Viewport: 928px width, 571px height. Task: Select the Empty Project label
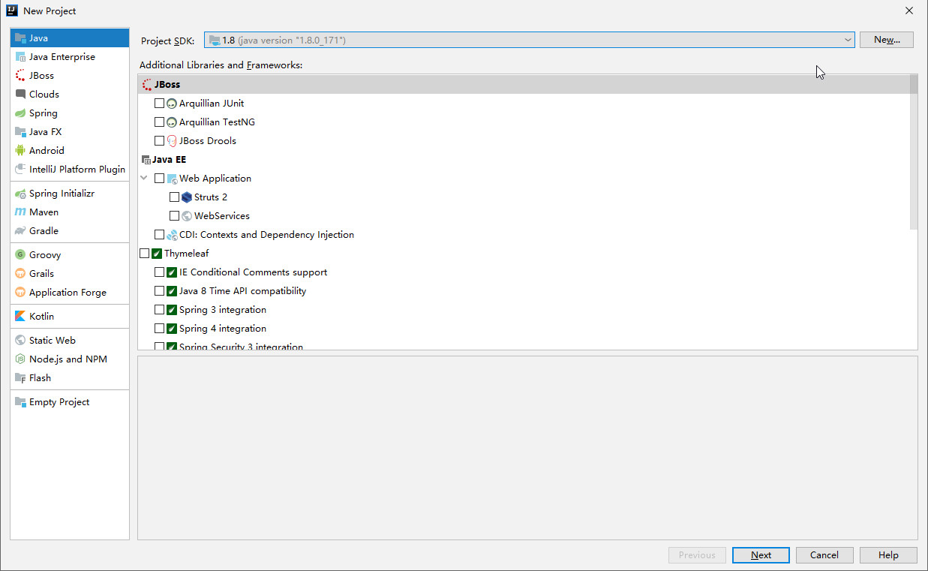click(x=59, y=401)
